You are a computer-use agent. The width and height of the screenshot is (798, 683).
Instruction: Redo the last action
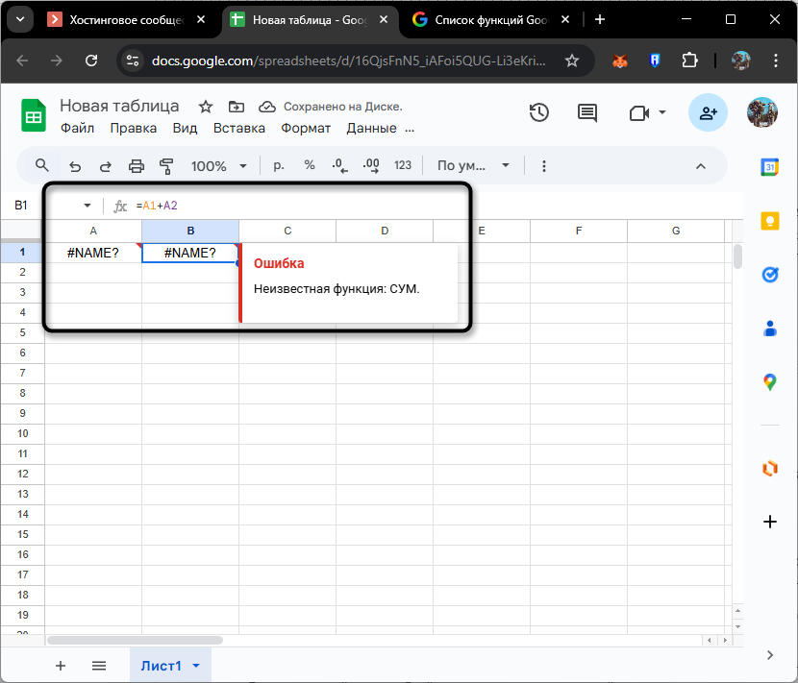[106, 166]
